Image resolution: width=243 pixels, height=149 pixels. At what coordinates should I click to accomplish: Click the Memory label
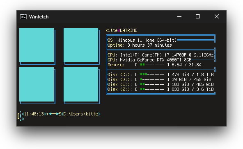coord(116,65)
